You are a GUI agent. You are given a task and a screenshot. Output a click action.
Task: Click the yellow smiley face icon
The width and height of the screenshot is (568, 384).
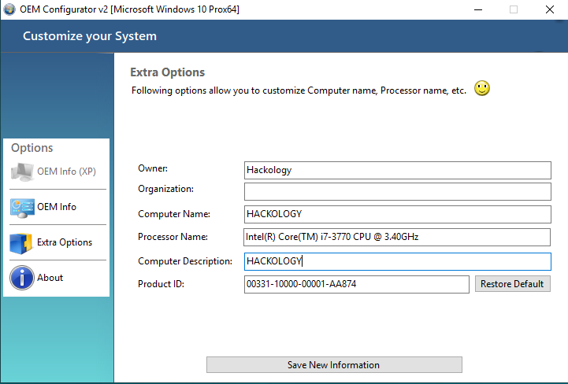click(x=482, y=88)
